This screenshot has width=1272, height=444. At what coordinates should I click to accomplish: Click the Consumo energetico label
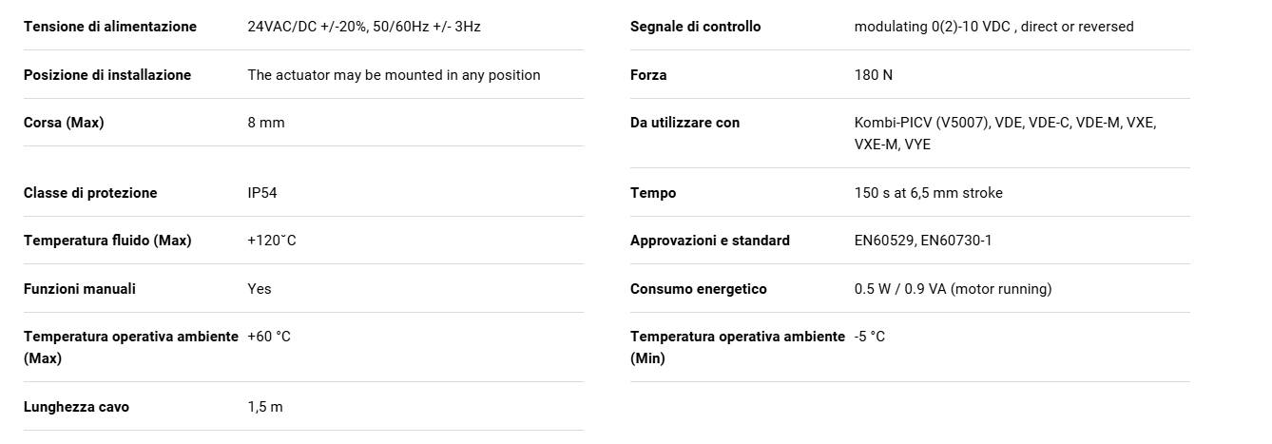pos(699,289)
